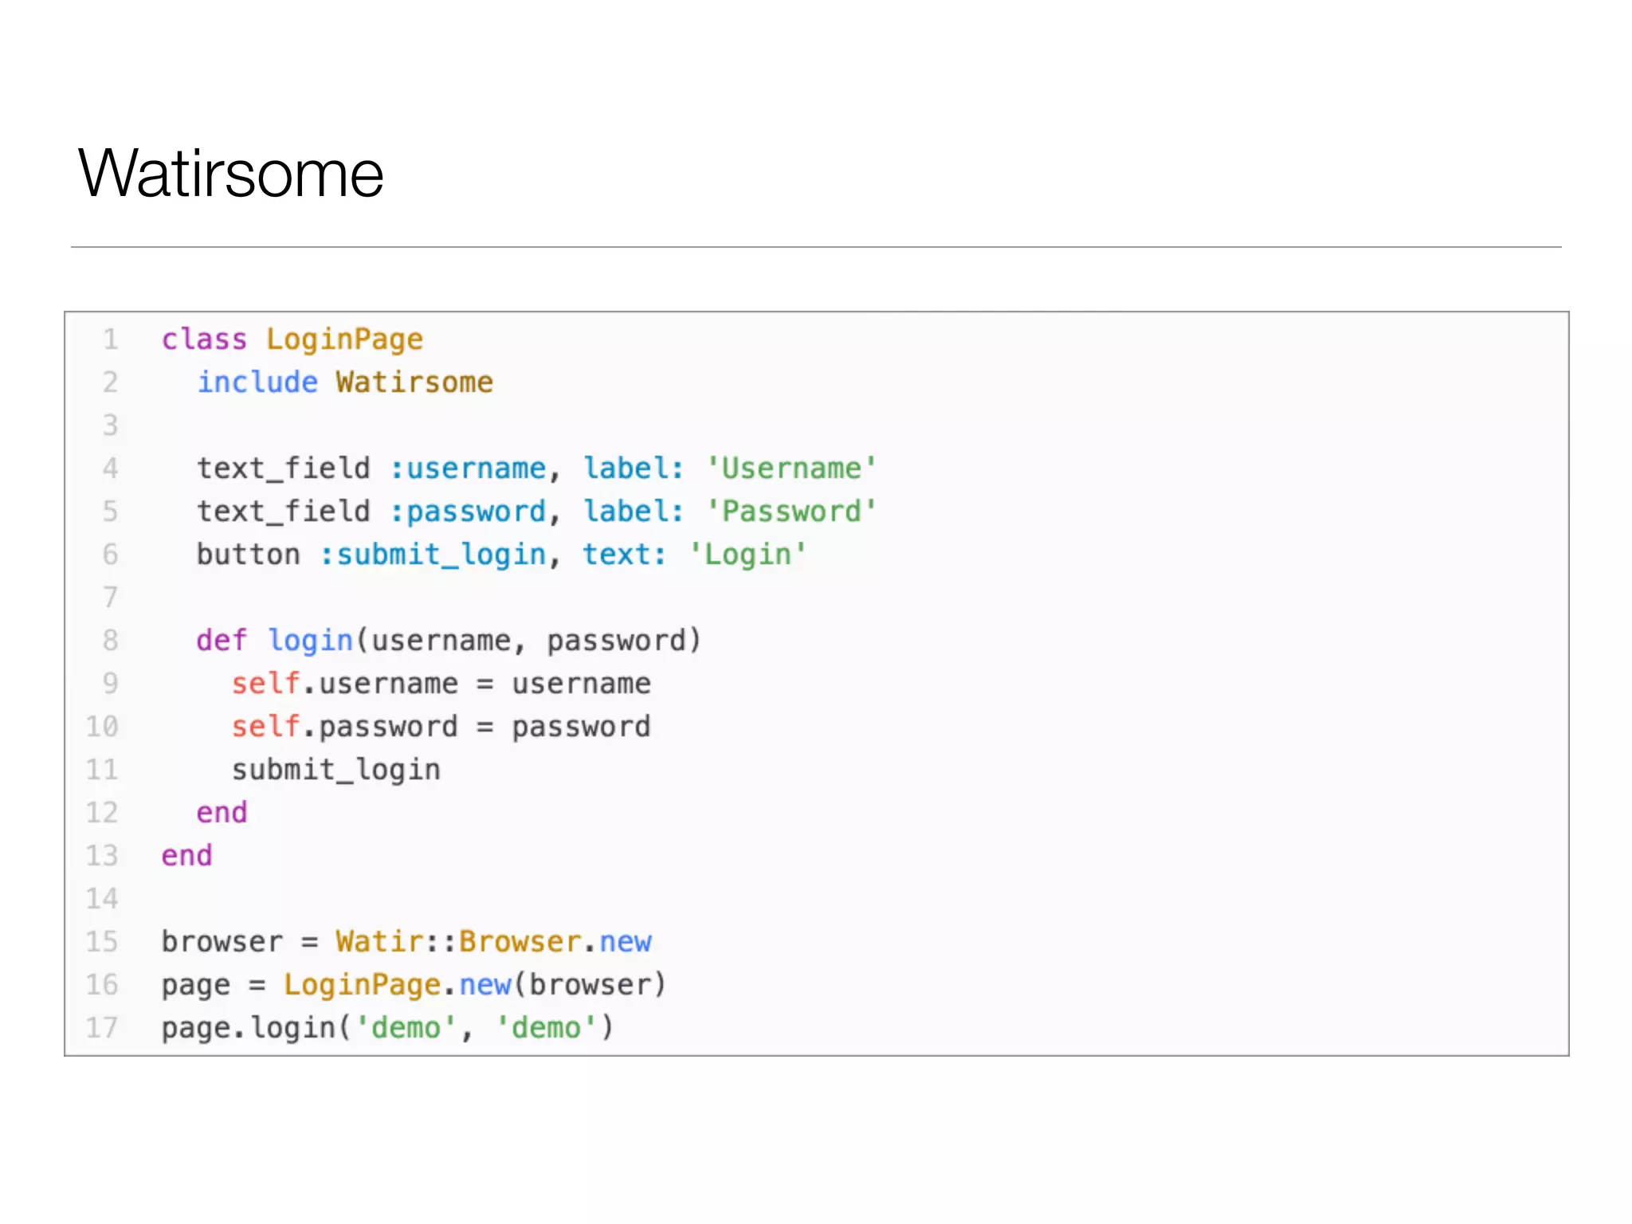Click the login method name on line 8
This screenshot has width=1632, height=1224.
(x=310, y=641)
